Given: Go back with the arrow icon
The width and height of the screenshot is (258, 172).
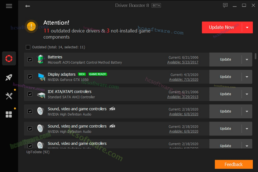Looking at the screenshot, I should [x=28, y=6].
